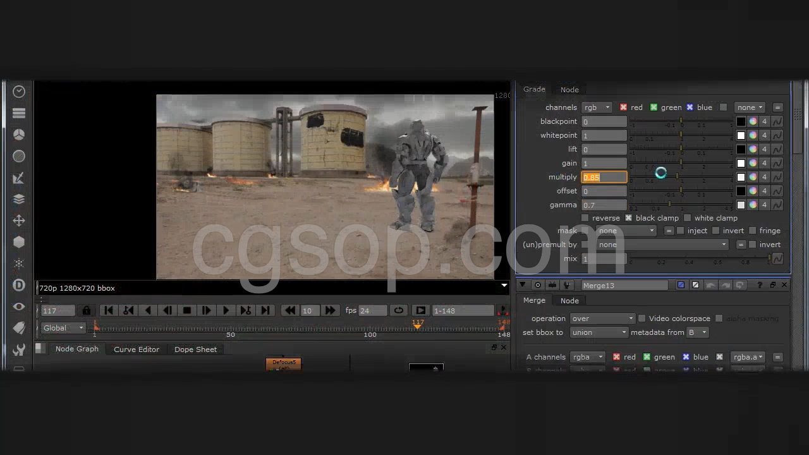Enable the white clamp checkbox

[688, 218]
